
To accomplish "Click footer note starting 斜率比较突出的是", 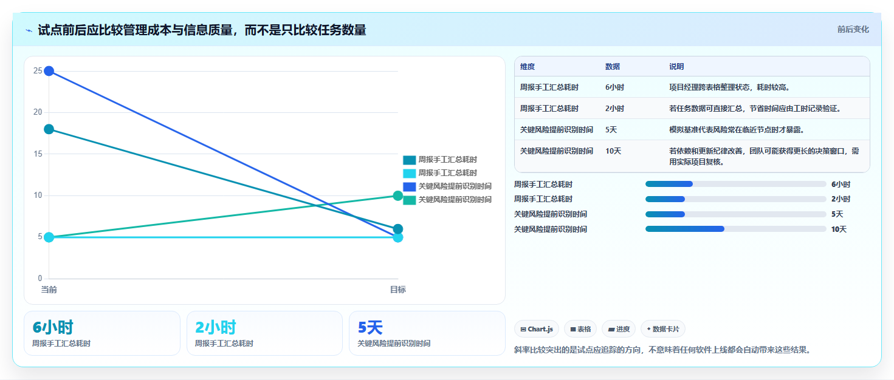I will pos(662,350).
